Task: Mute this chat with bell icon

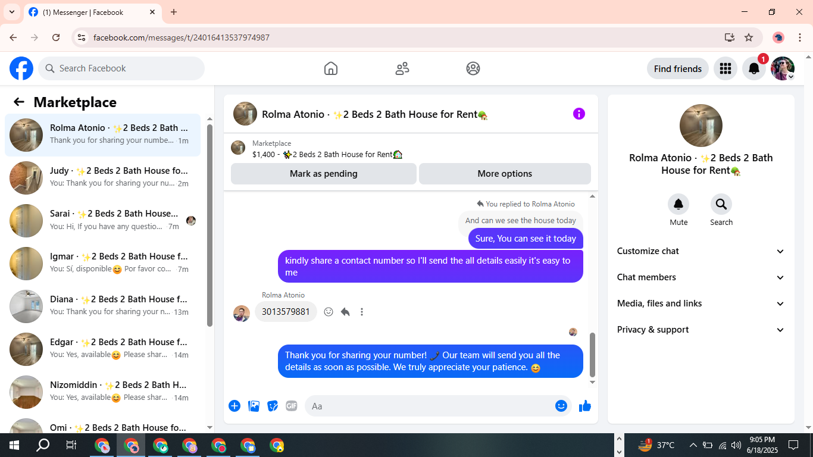Action: (x=678, y=204)
